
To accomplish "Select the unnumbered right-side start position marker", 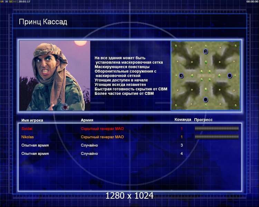I will coord(230,76).
